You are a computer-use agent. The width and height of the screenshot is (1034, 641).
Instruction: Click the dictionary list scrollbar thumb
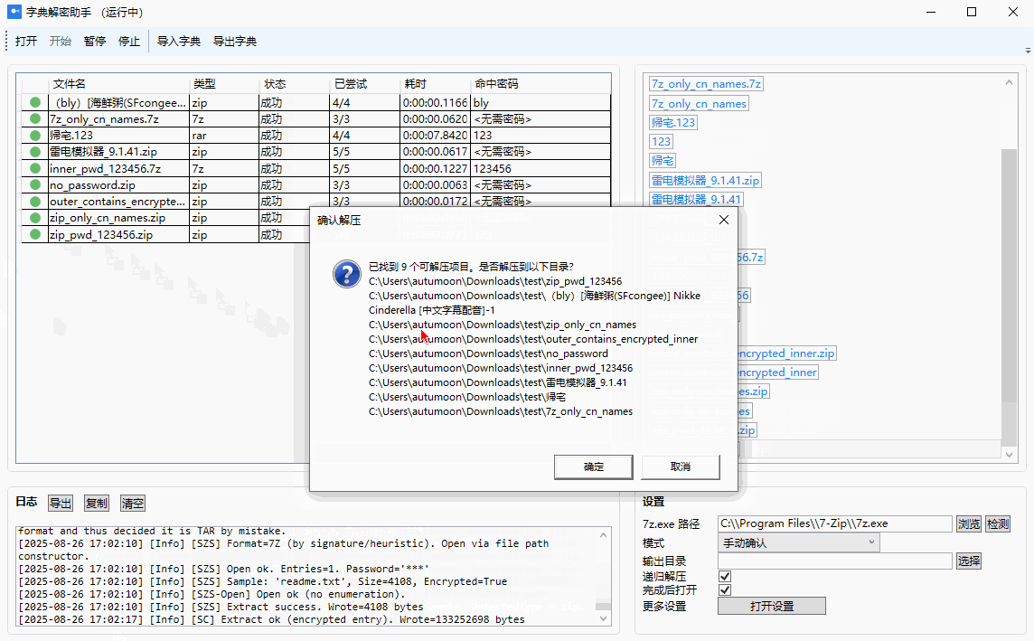click(x=1009, y=276)
